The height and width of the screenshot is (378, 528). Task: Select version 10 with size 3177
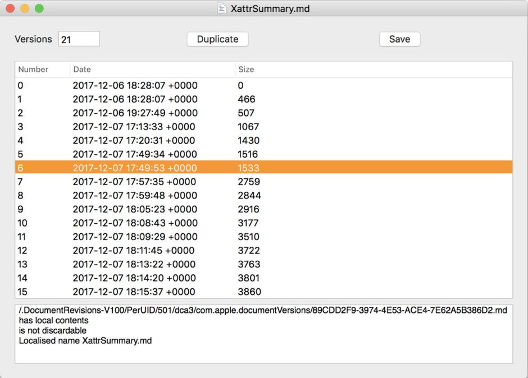tap(135, 223)
